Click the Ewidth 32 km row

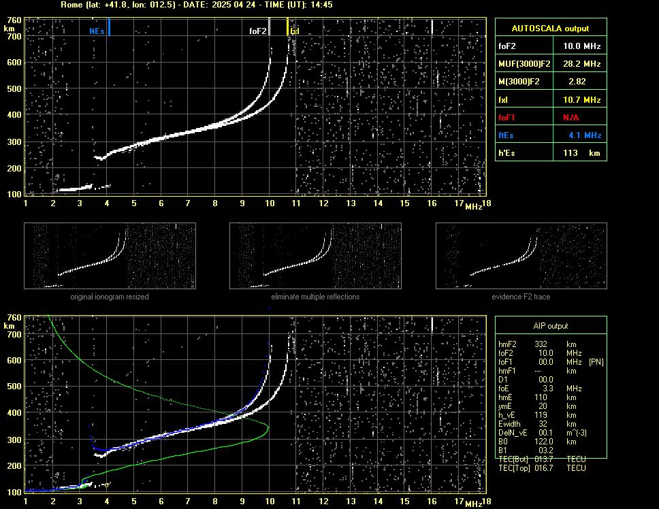tap(538, 424)
